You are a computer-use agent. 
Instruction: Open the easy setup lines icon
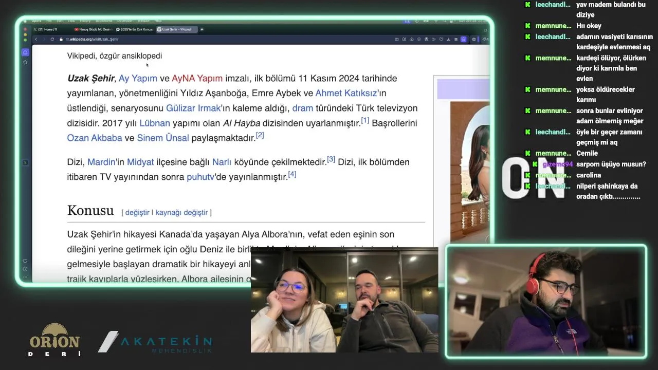tap(456, 40)
